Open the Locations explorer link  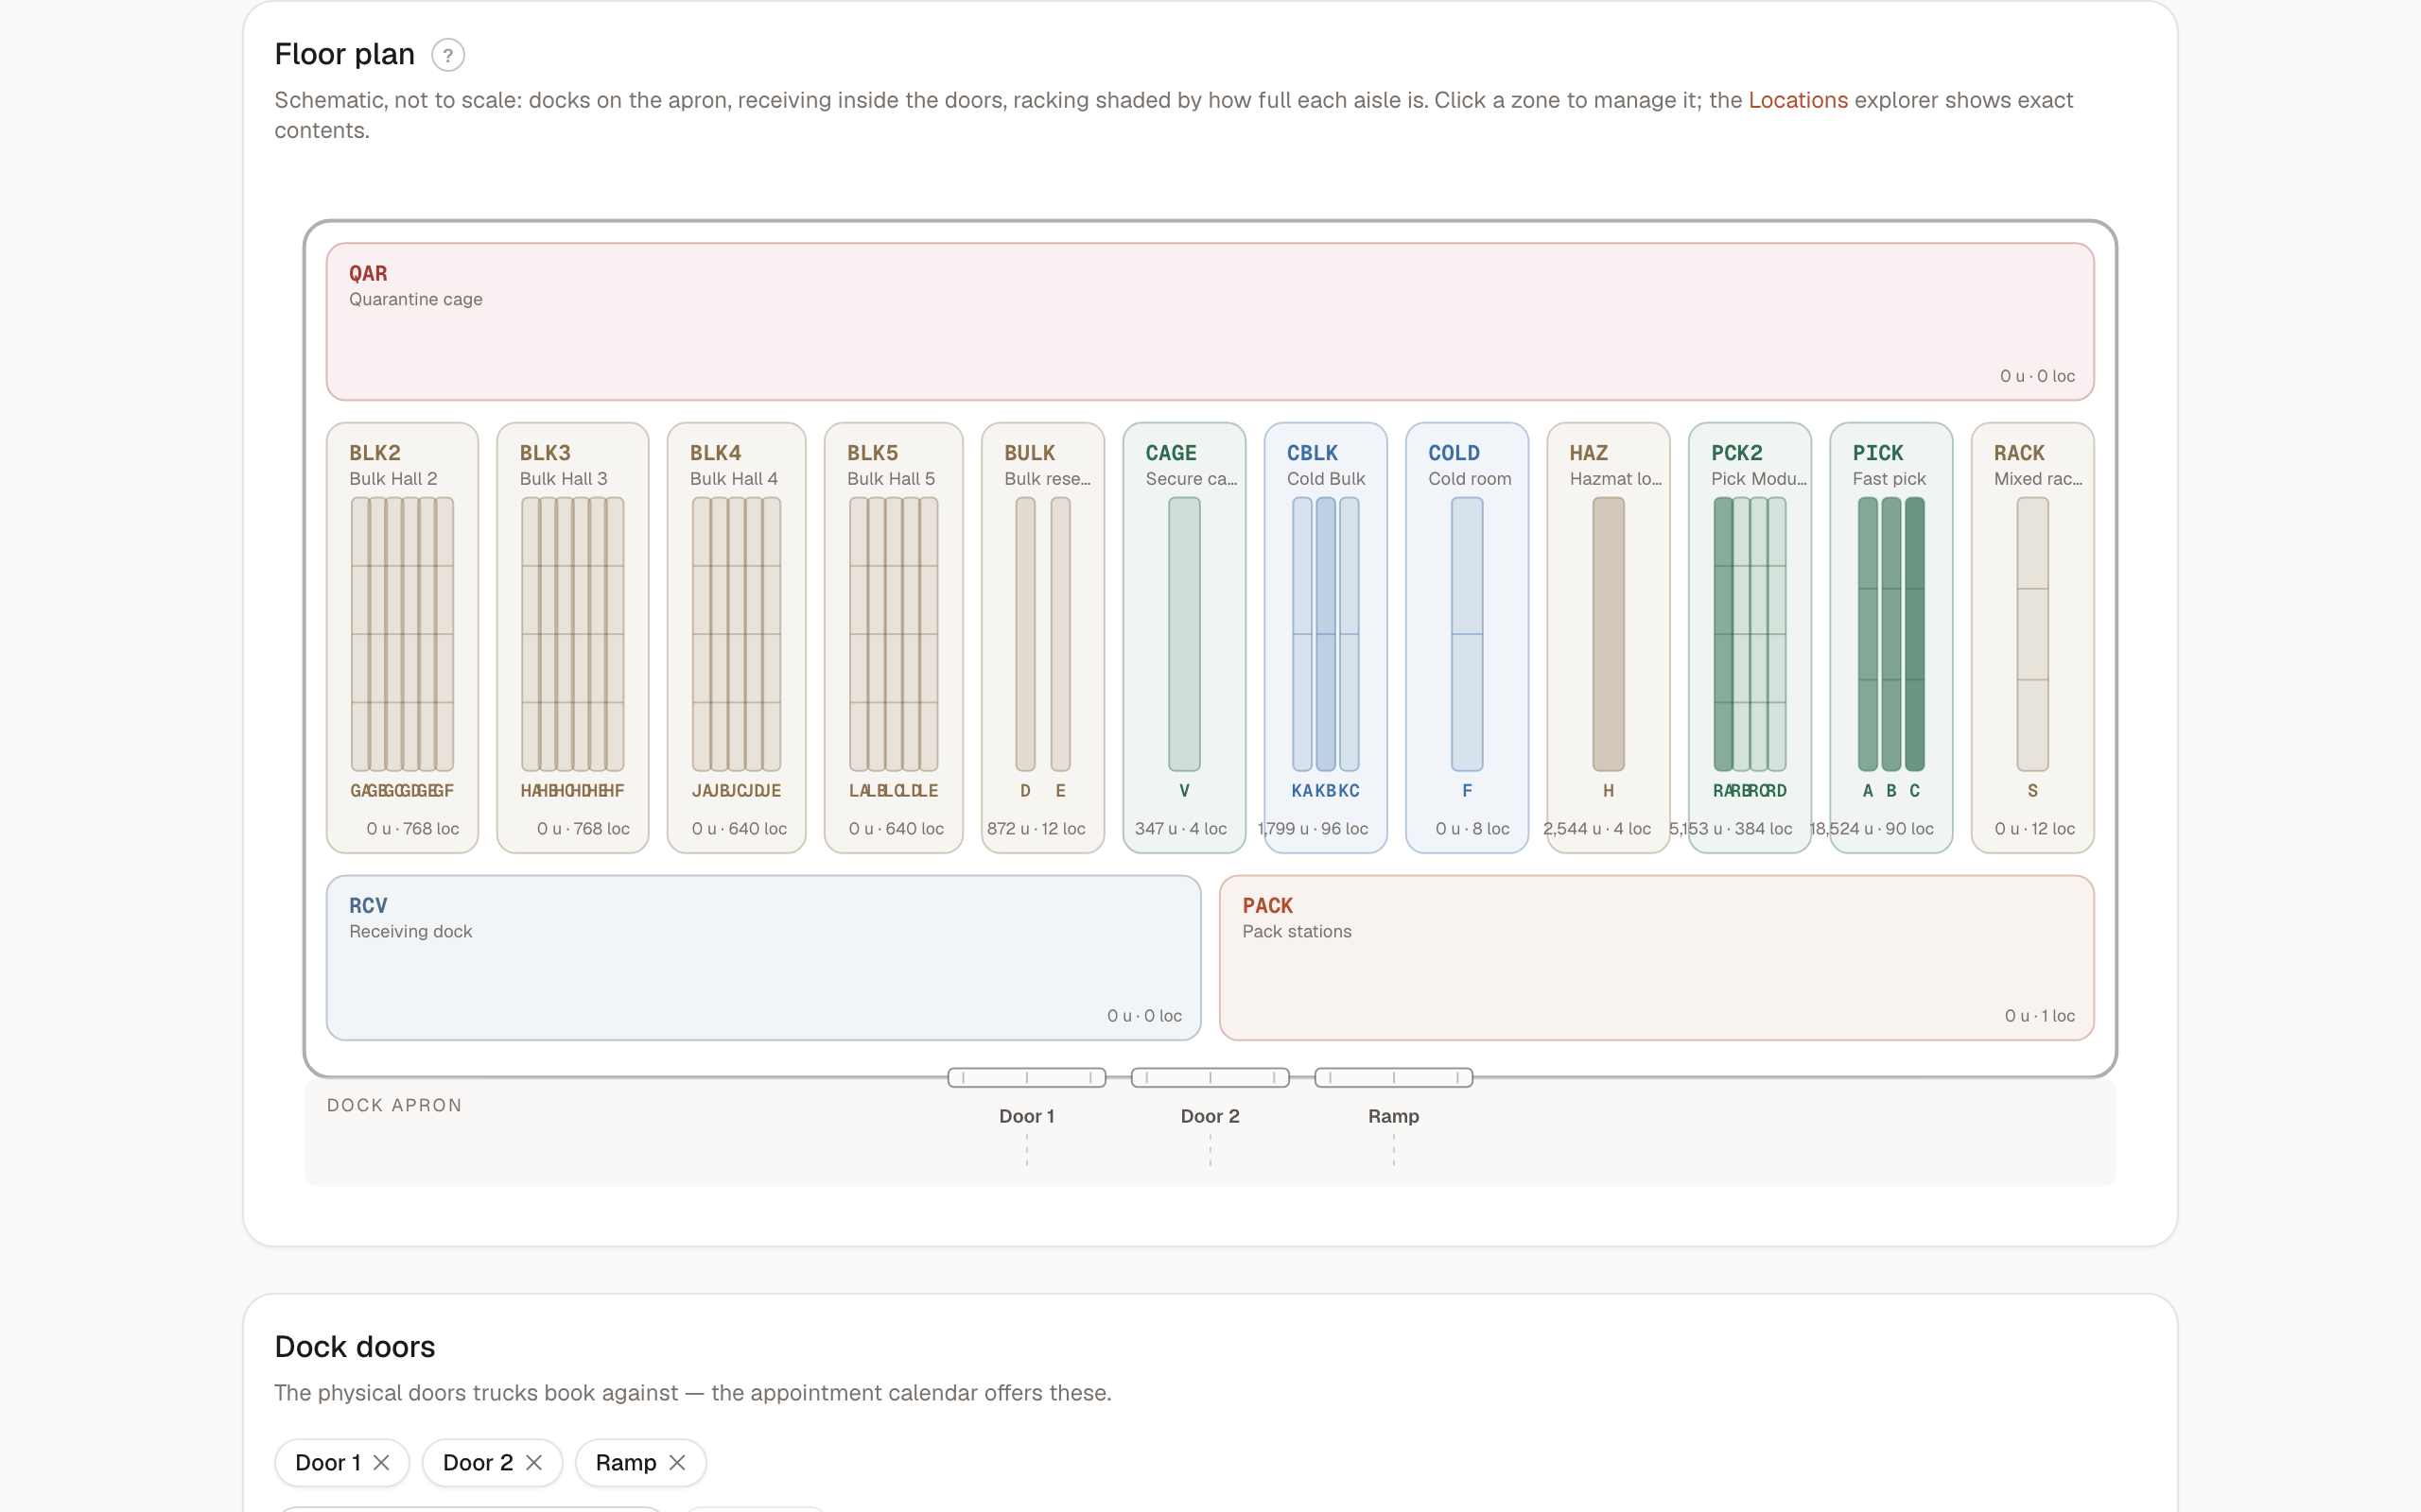[x=1798, y=100]
